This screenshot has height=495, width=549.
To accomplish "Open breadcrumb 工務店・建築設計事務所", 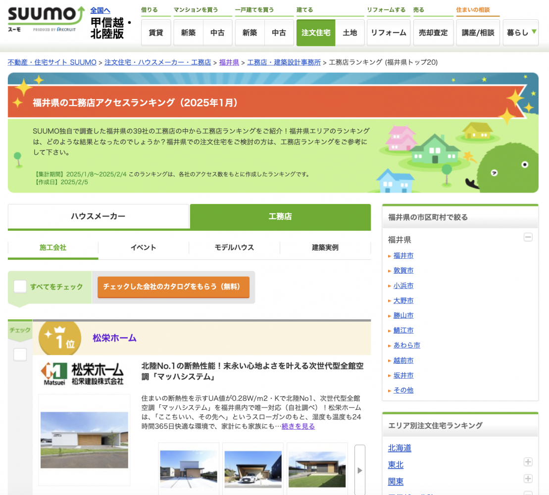I will [x=284, y=62].
